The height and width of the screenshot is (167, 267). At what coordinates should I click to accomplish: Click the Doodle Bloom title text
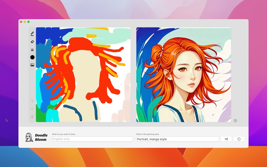(41, 137)
